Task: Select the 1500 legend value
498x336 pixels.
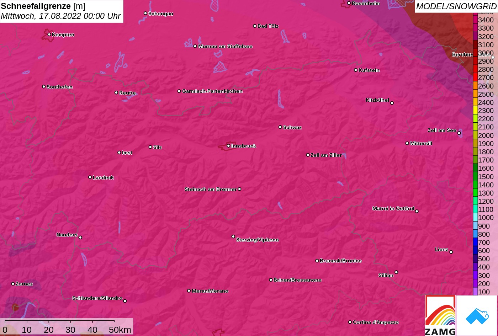Action: (x=486, y=176)
